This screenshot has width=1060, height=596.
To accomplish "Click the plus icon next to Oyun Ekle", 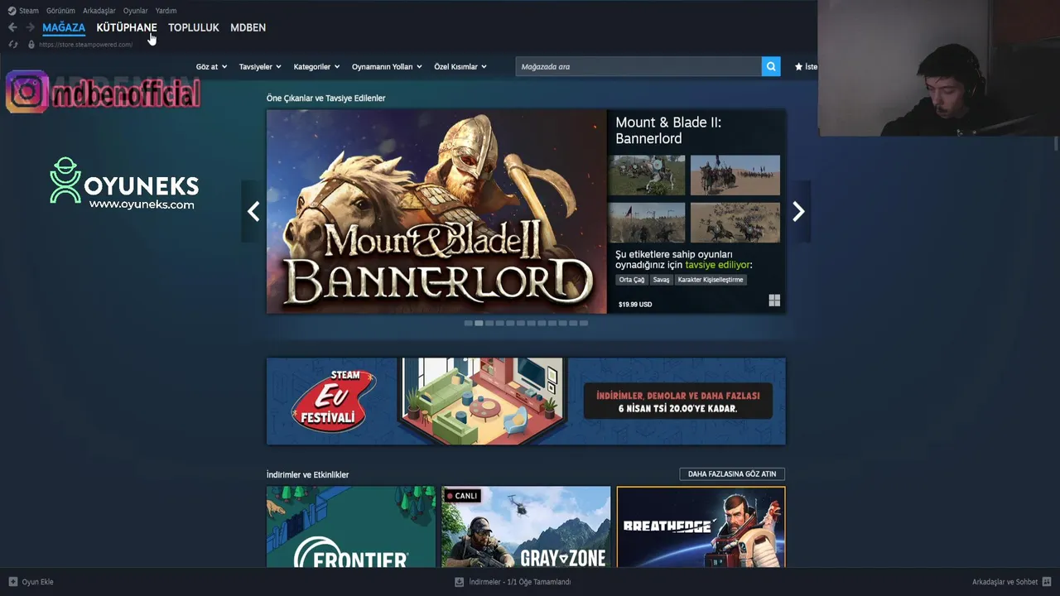I will [13, 582].
